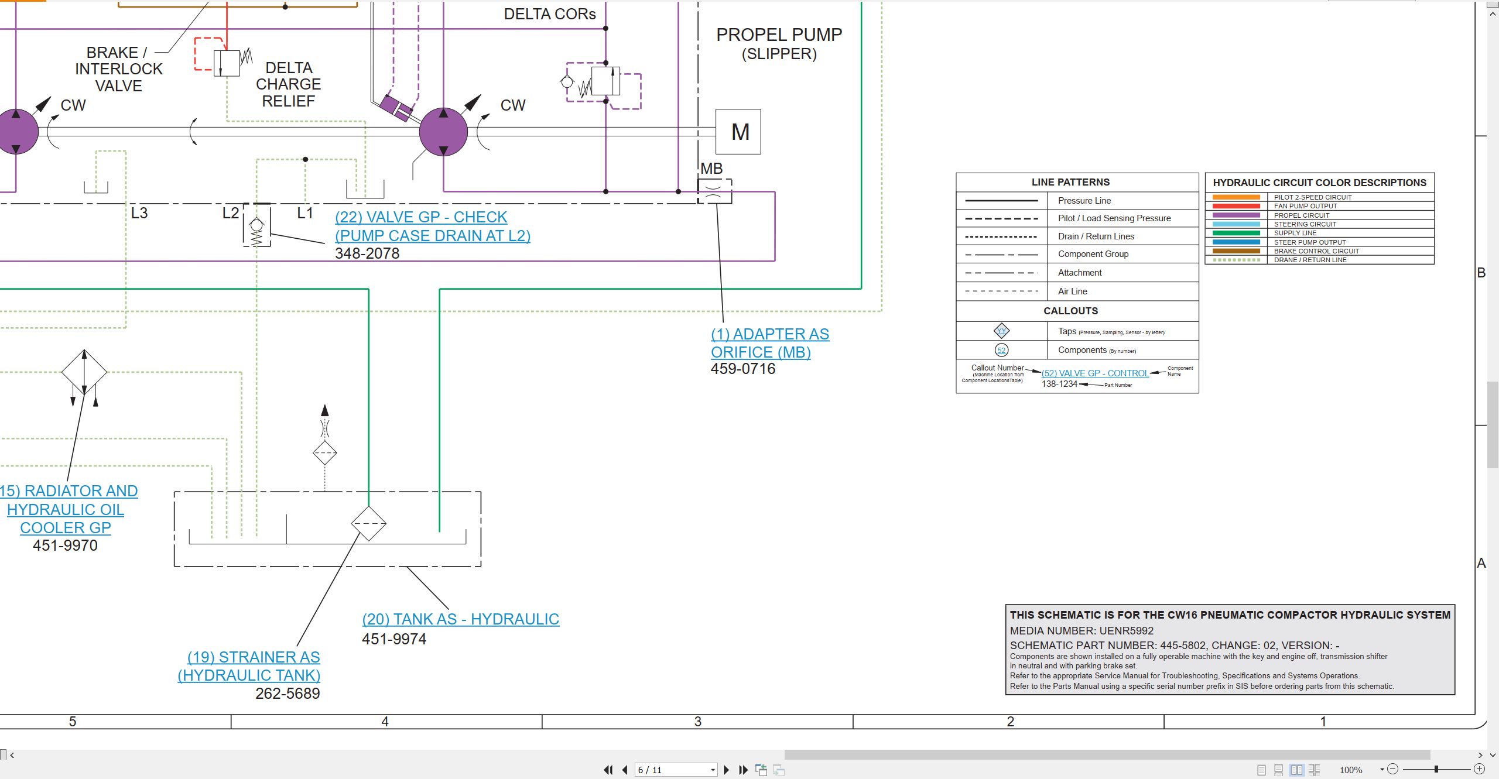This screenshot has height=779, width=1499.
Task: Click the L2 port label
Action: [x=231, y=213]
